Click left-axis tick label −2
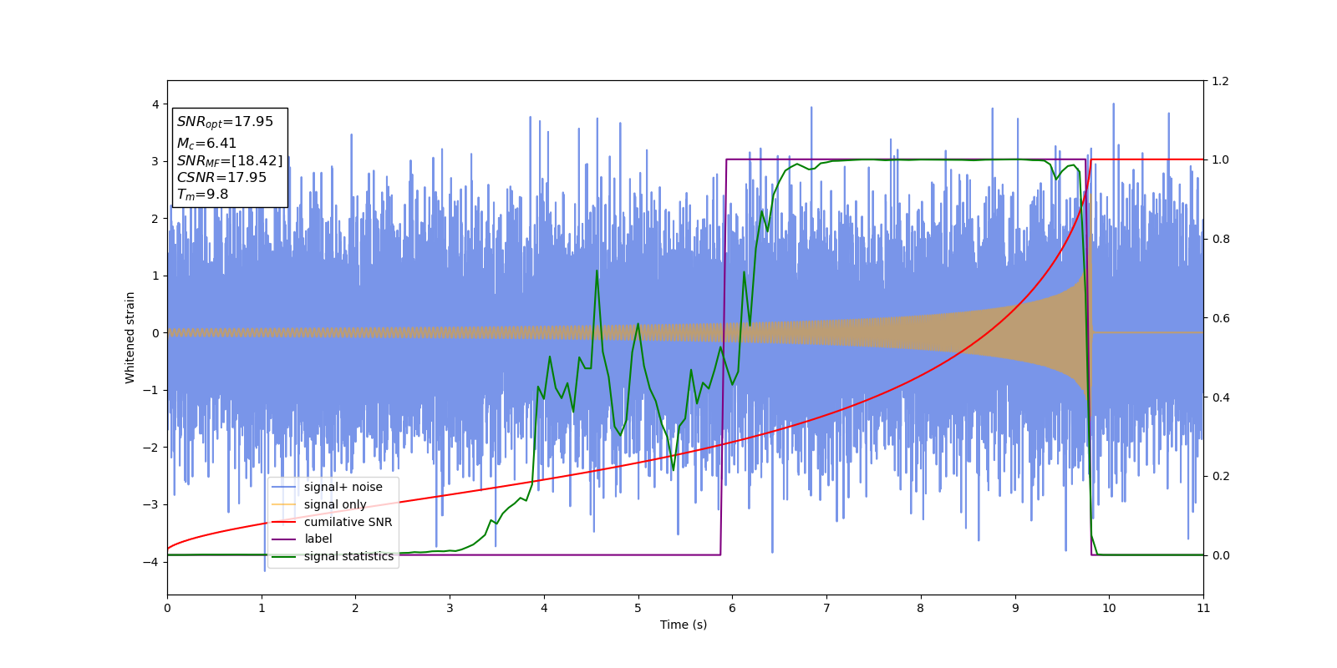 click(151, 448)
